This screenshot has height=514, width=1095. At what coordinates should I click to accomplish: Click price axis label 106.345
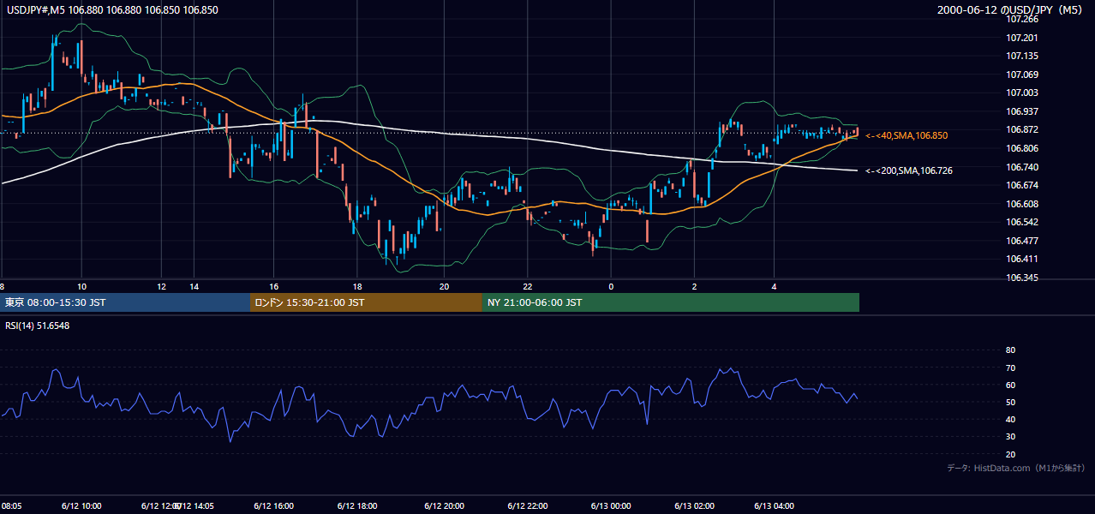1021,278
